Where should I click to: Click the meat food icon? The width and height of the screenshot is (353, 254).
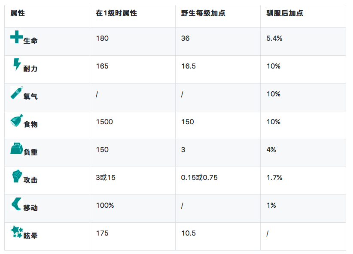point(16,121)
